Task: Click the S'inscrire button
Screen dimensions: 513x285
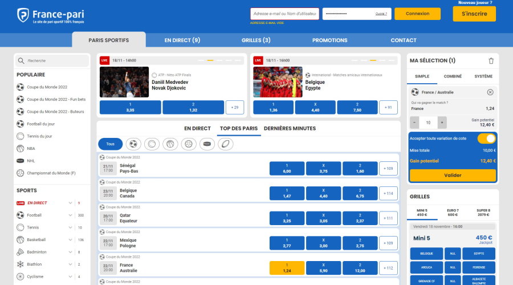Action: click(x=474, y=14)
